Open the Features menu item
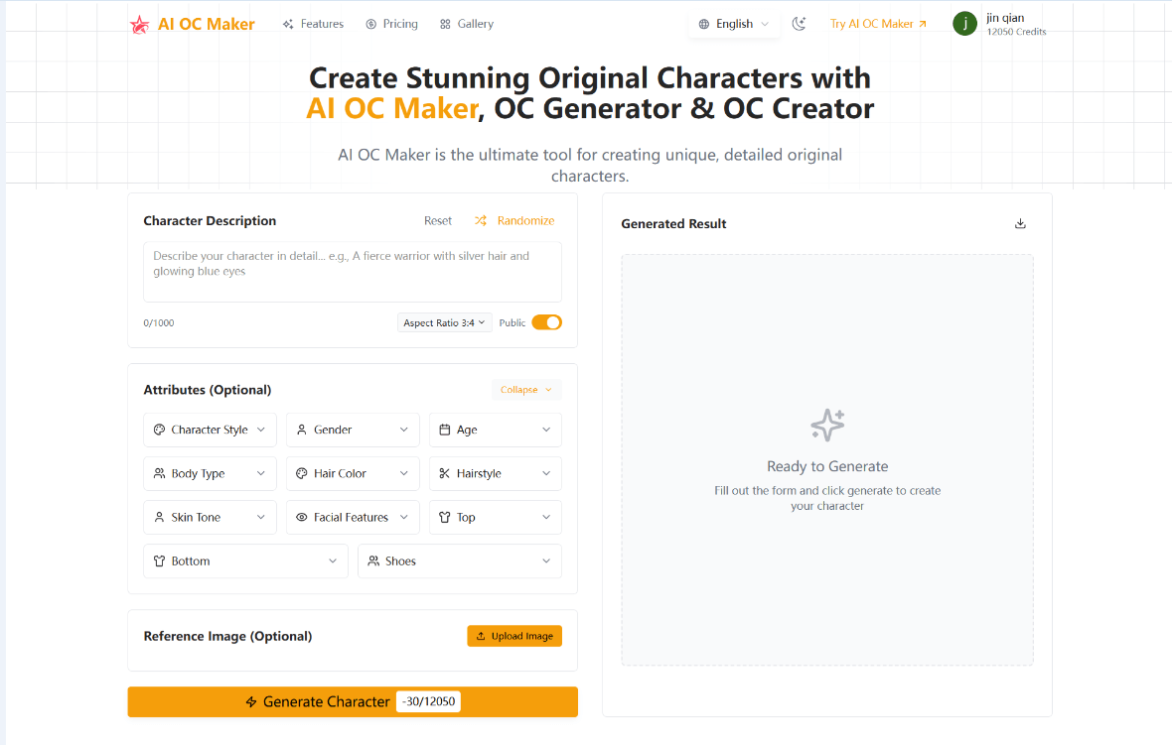 pyautogui.click(x=313, y=24)
